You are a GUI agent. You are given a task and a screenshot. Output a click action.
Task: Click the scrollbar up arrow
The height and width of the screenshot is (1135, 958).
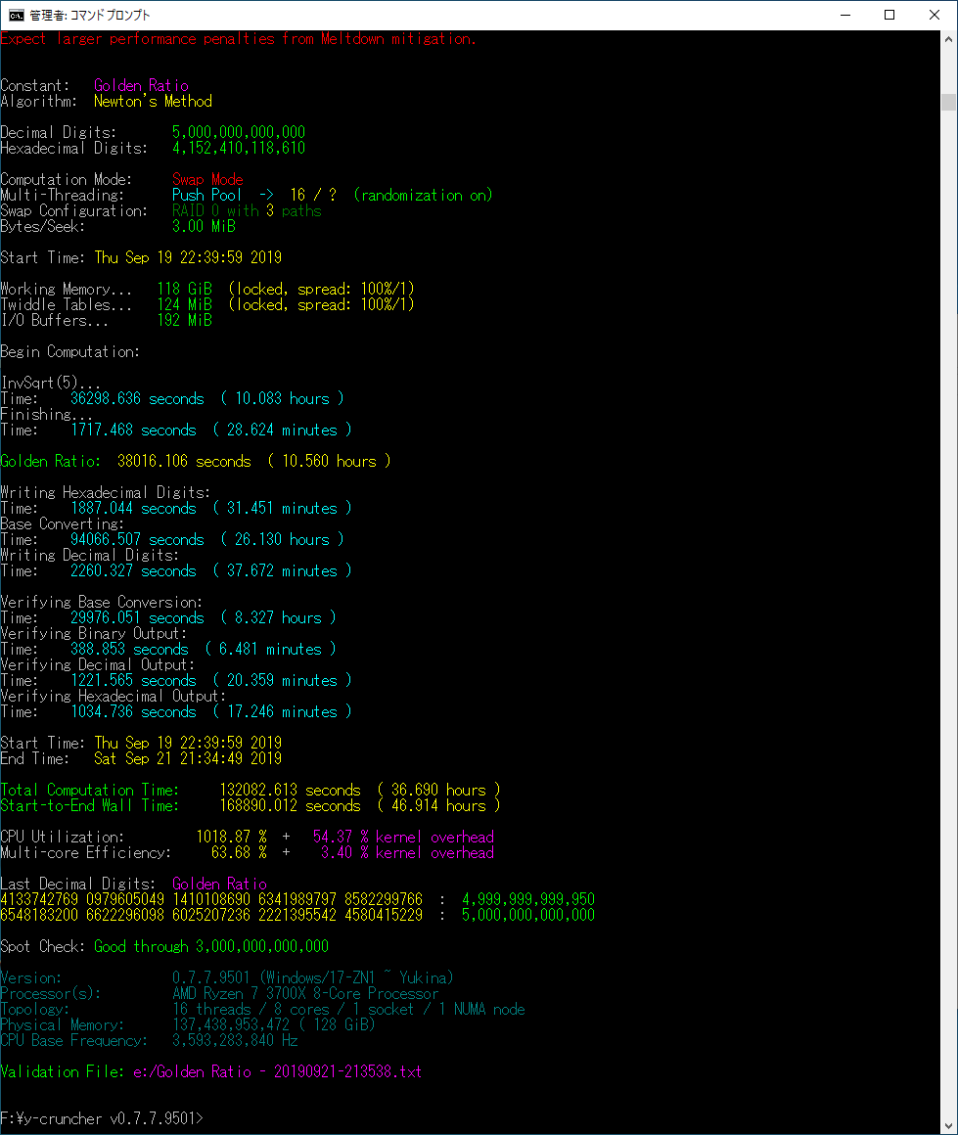(x=948, y=39)
